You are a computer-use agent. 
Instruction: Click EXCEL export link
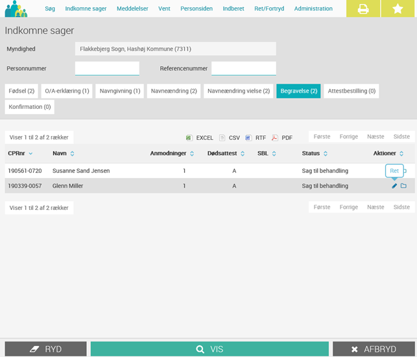coord(204,138)
